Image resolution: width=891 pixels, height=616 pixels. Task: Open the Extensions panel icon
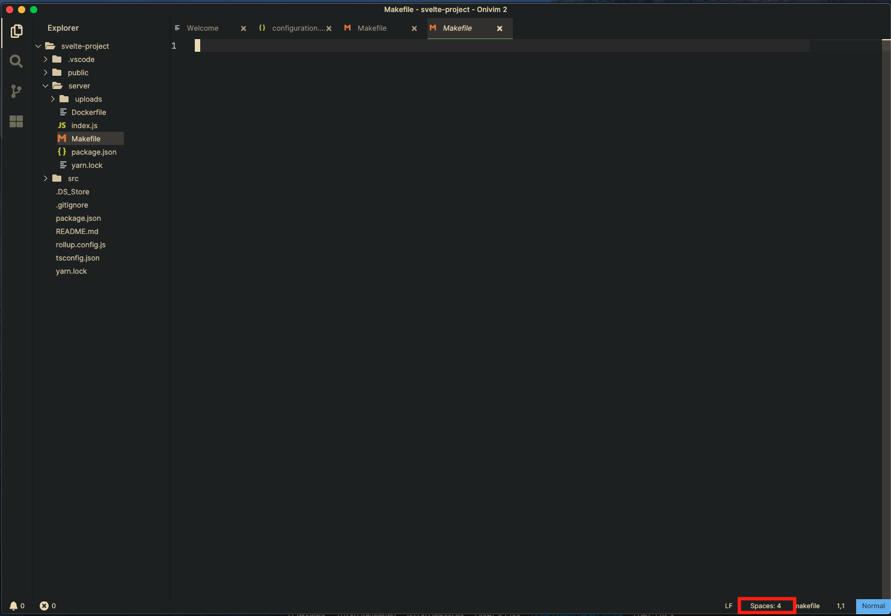pyautogui.click(x=16, y=121)
